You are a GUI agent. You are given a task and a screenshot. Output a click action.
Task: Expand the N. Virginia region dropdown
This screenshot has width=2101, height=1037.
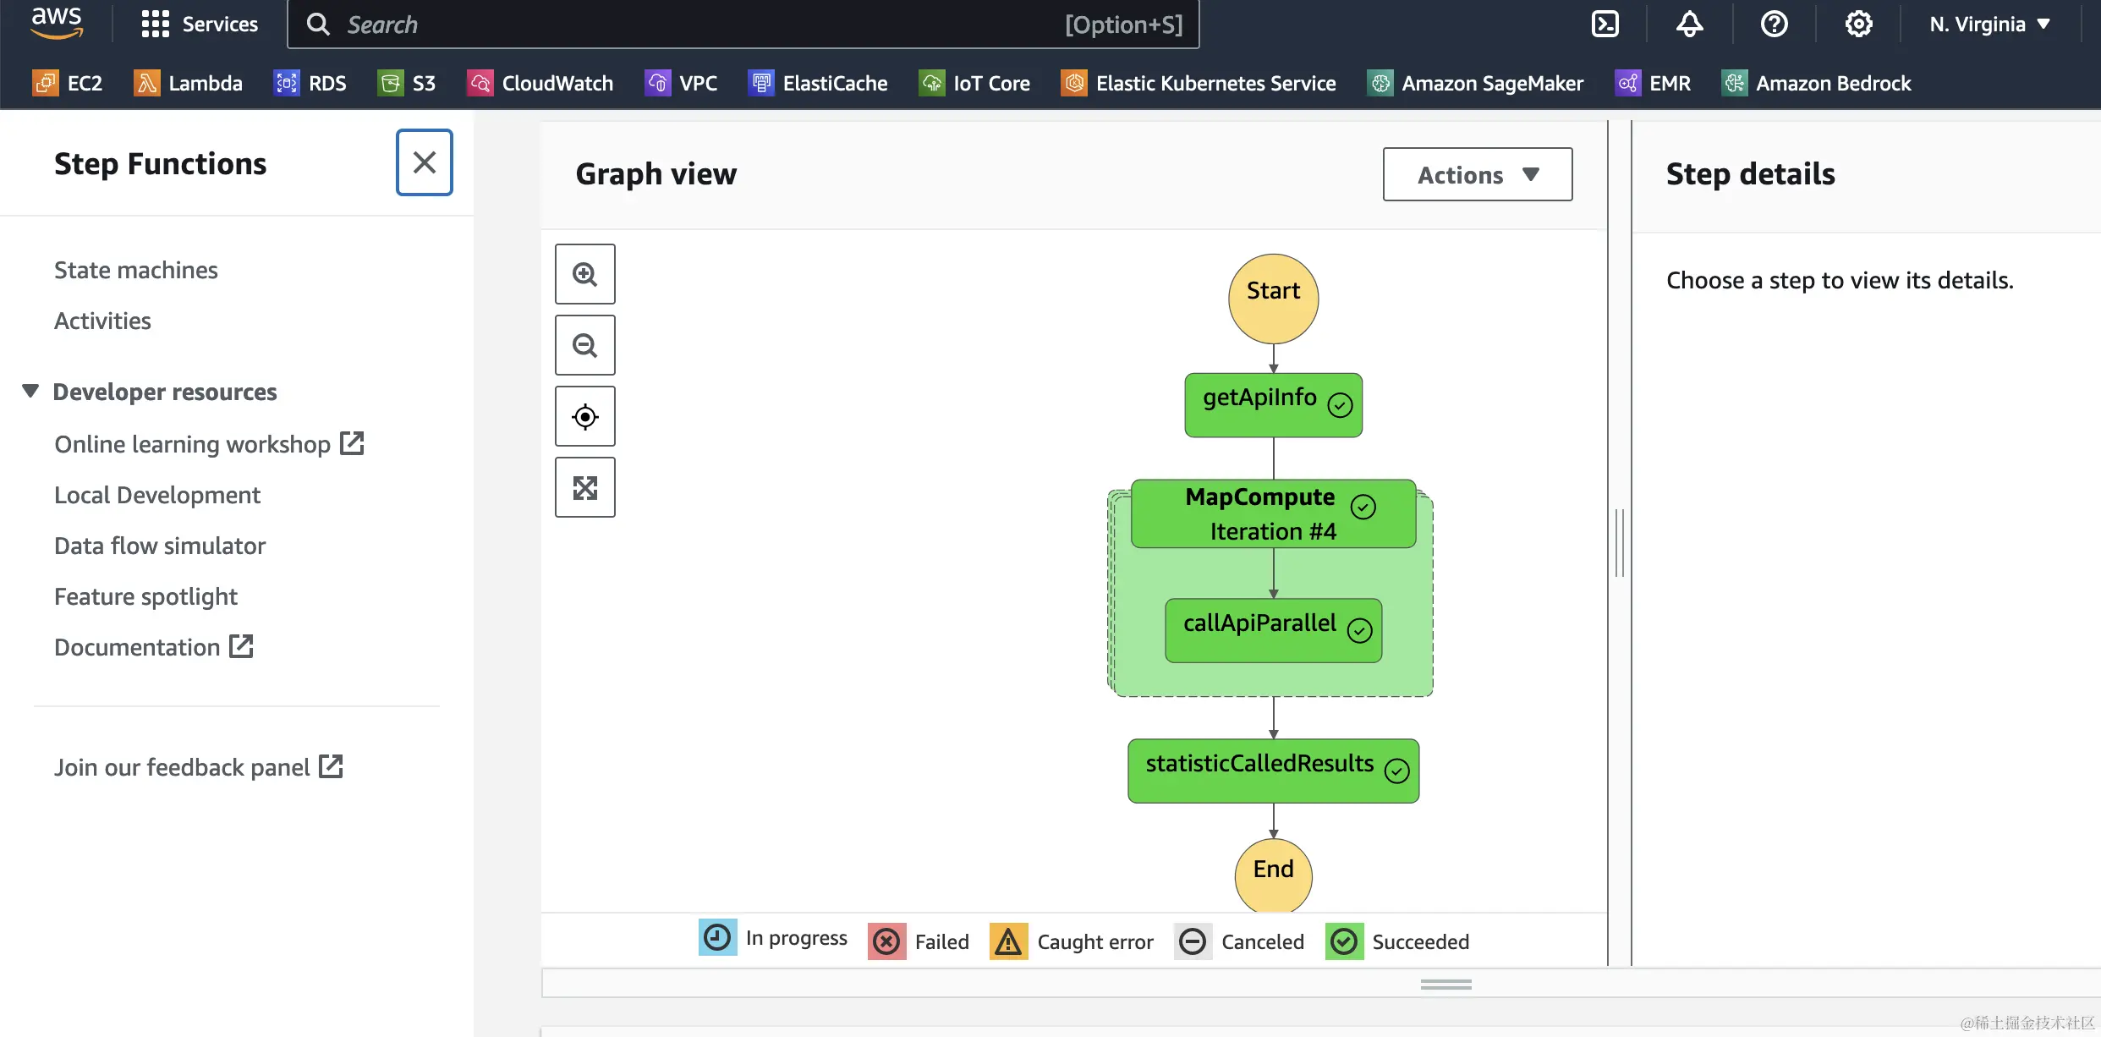click(x=1990, y=25)
